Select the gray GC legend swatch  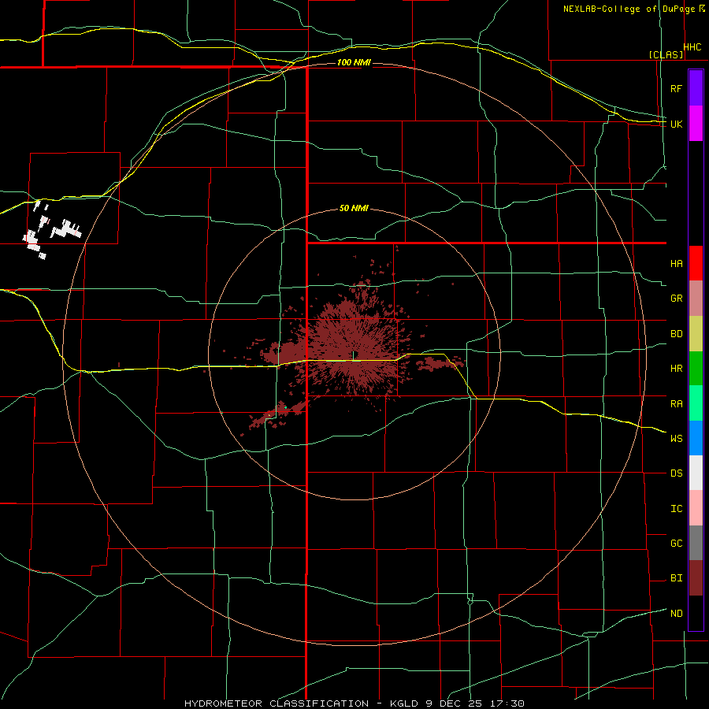tap(696, 543)
